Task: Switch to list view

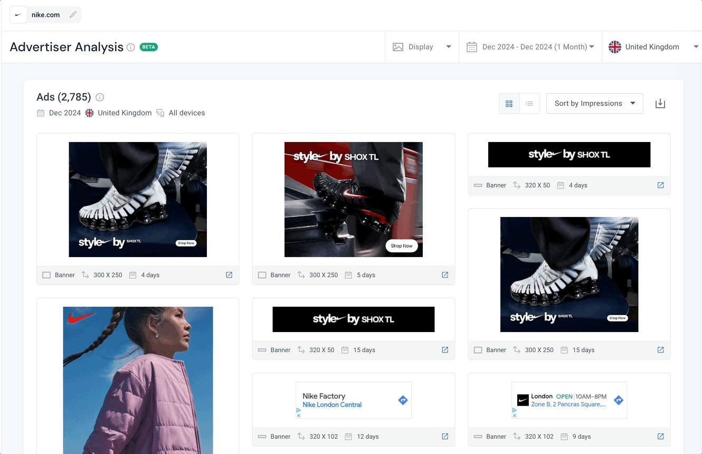Action: tap(529, 103)
